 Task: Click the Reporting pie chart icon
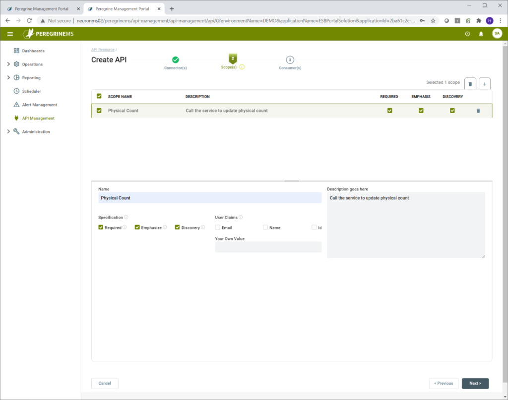(x=16, y=78)
